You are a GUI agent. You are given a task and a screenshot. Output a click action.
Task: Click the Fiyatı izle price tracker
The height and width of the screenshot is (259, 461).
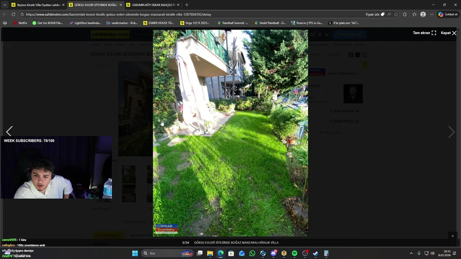375,14
